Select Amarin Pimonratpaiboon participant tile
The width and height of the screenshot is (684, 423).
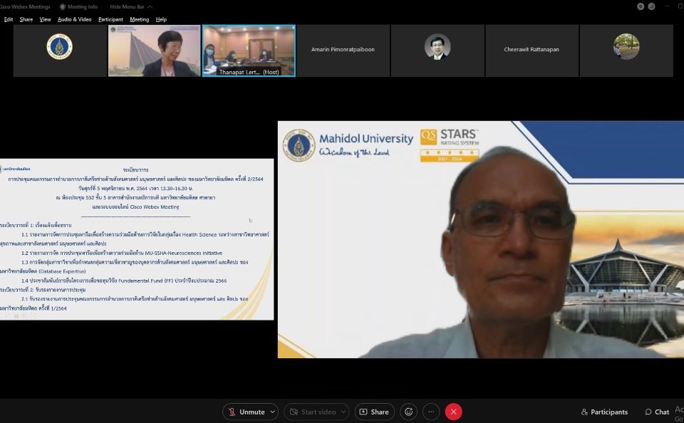click(343, 50)
